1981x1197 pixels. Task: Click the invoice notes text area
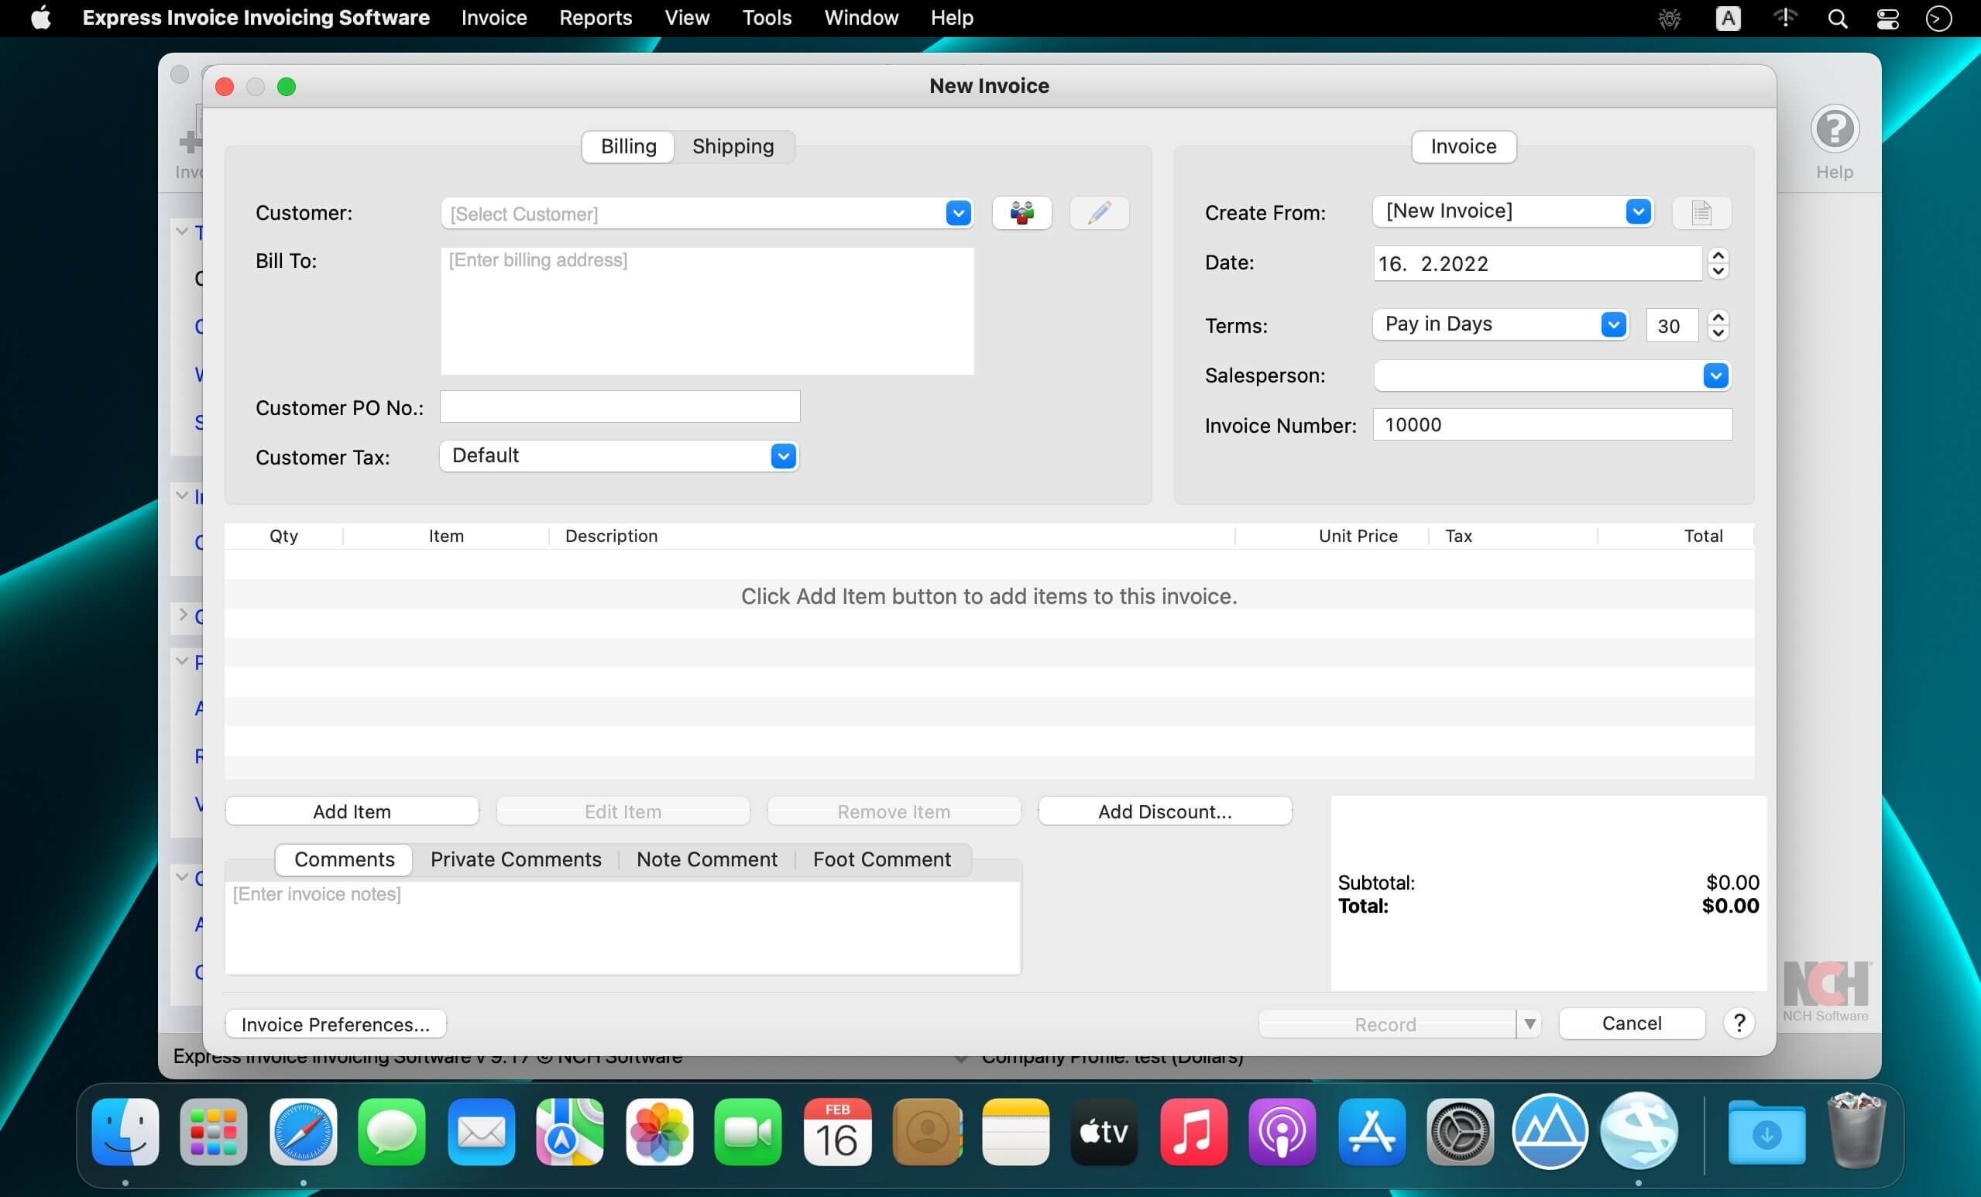[x=623, y=928]
